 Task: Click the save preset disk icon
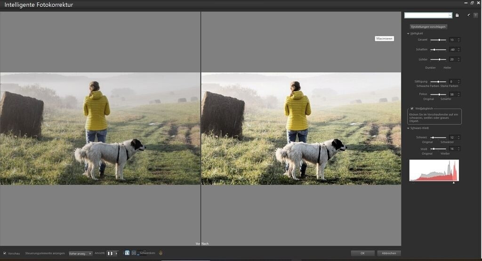pos(457,16)
